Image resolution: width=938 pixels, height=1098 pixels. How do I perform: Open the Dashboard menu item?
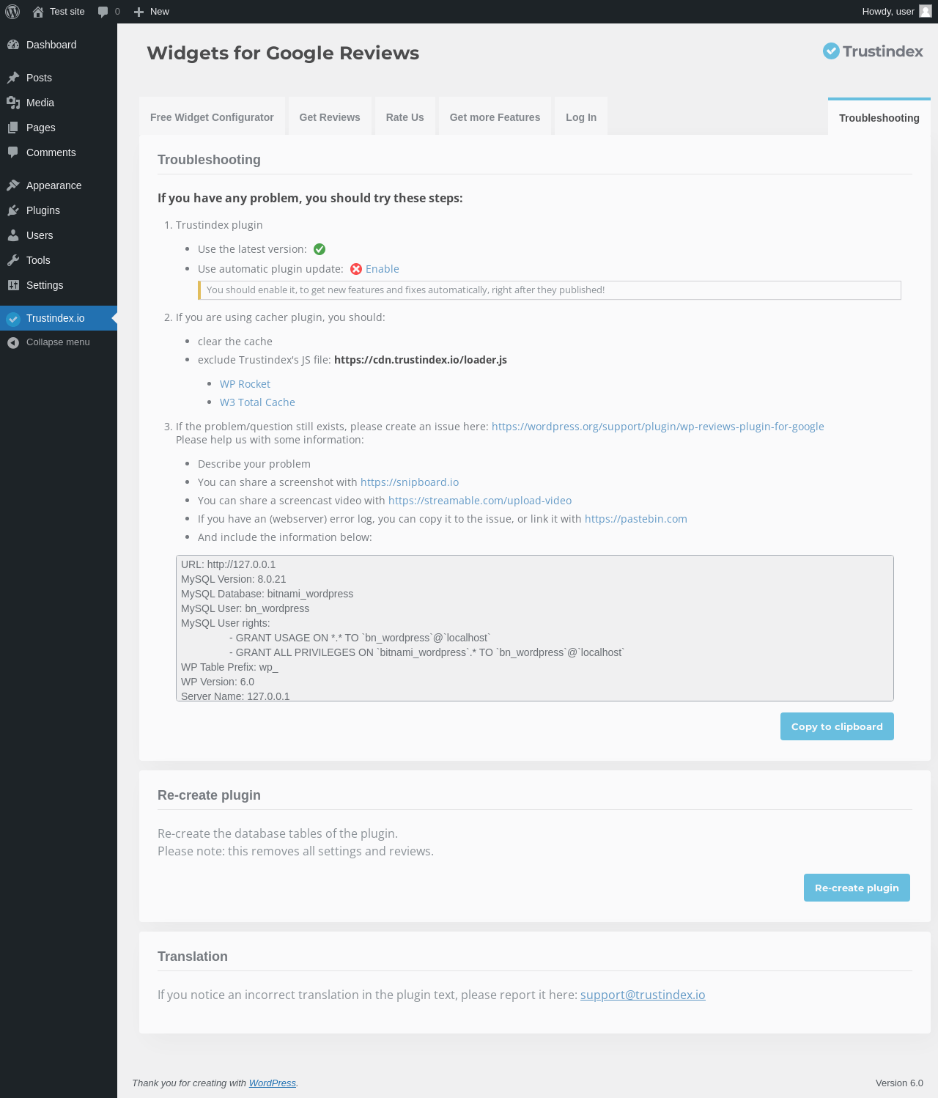pyautogui.click(x=59, y=45)
